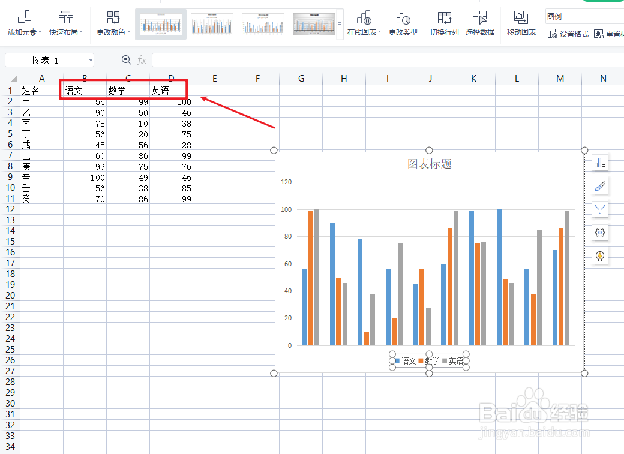Click the chart bottom-left corner handle
The image size is (624, 454).
click(x=274, y=373)
